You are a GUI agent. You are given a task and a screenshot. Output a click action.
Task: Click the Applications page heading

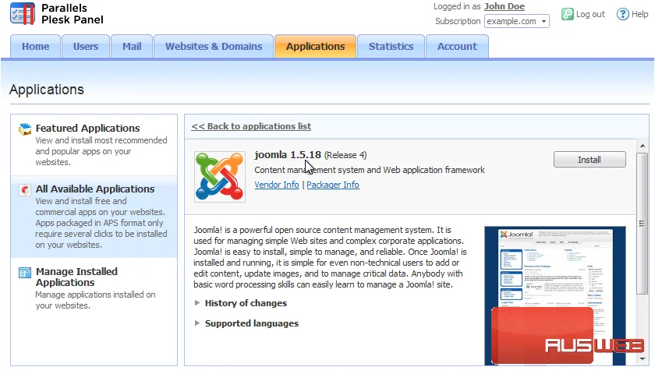click(47, 90)
